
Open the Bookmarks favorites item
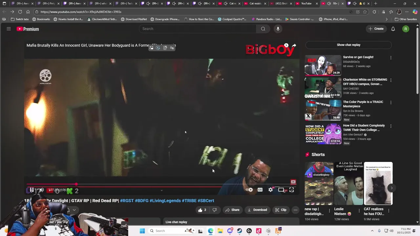pyautogui.click(x=41, y=19)
